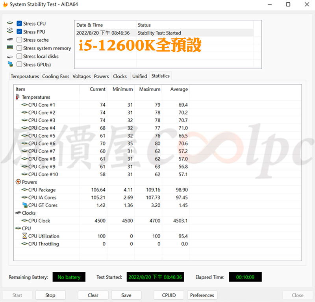Open the CPUID window
Image resolution: width=315 pixels, height=302 pixels.
click(169, 295)
